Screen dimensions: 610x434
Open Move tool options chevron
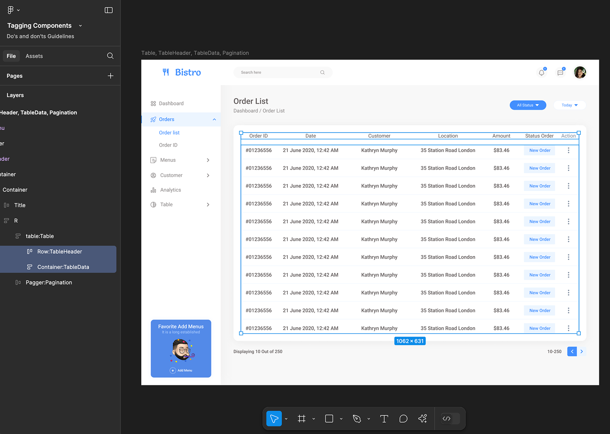tap(286, 419)
